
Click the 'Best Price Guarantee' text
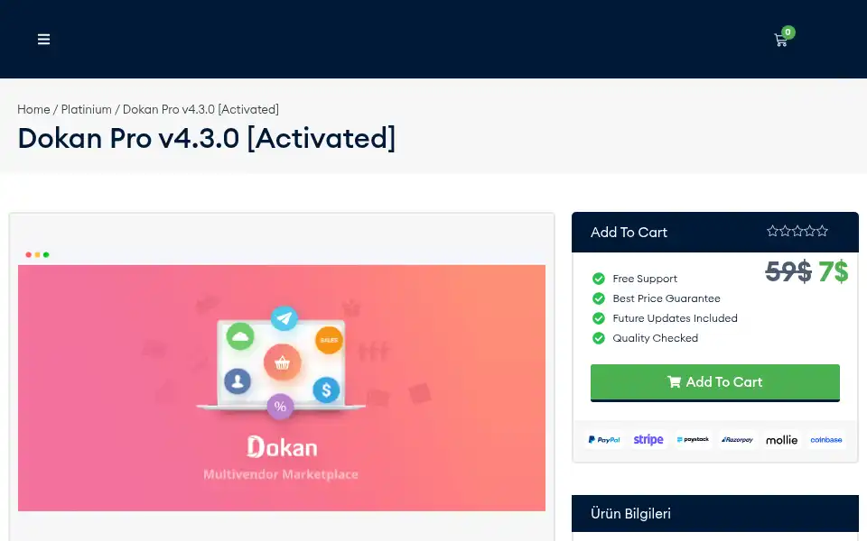pyautogui.click(x=667, y=298)
